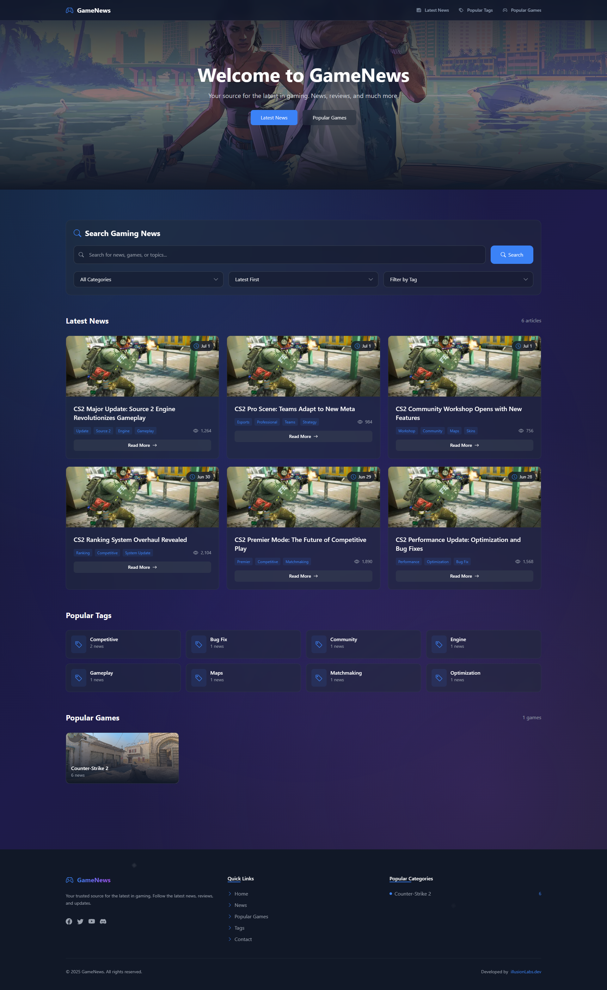Open the Counter-Strike 2 game thumbnail

pos(122,758)
